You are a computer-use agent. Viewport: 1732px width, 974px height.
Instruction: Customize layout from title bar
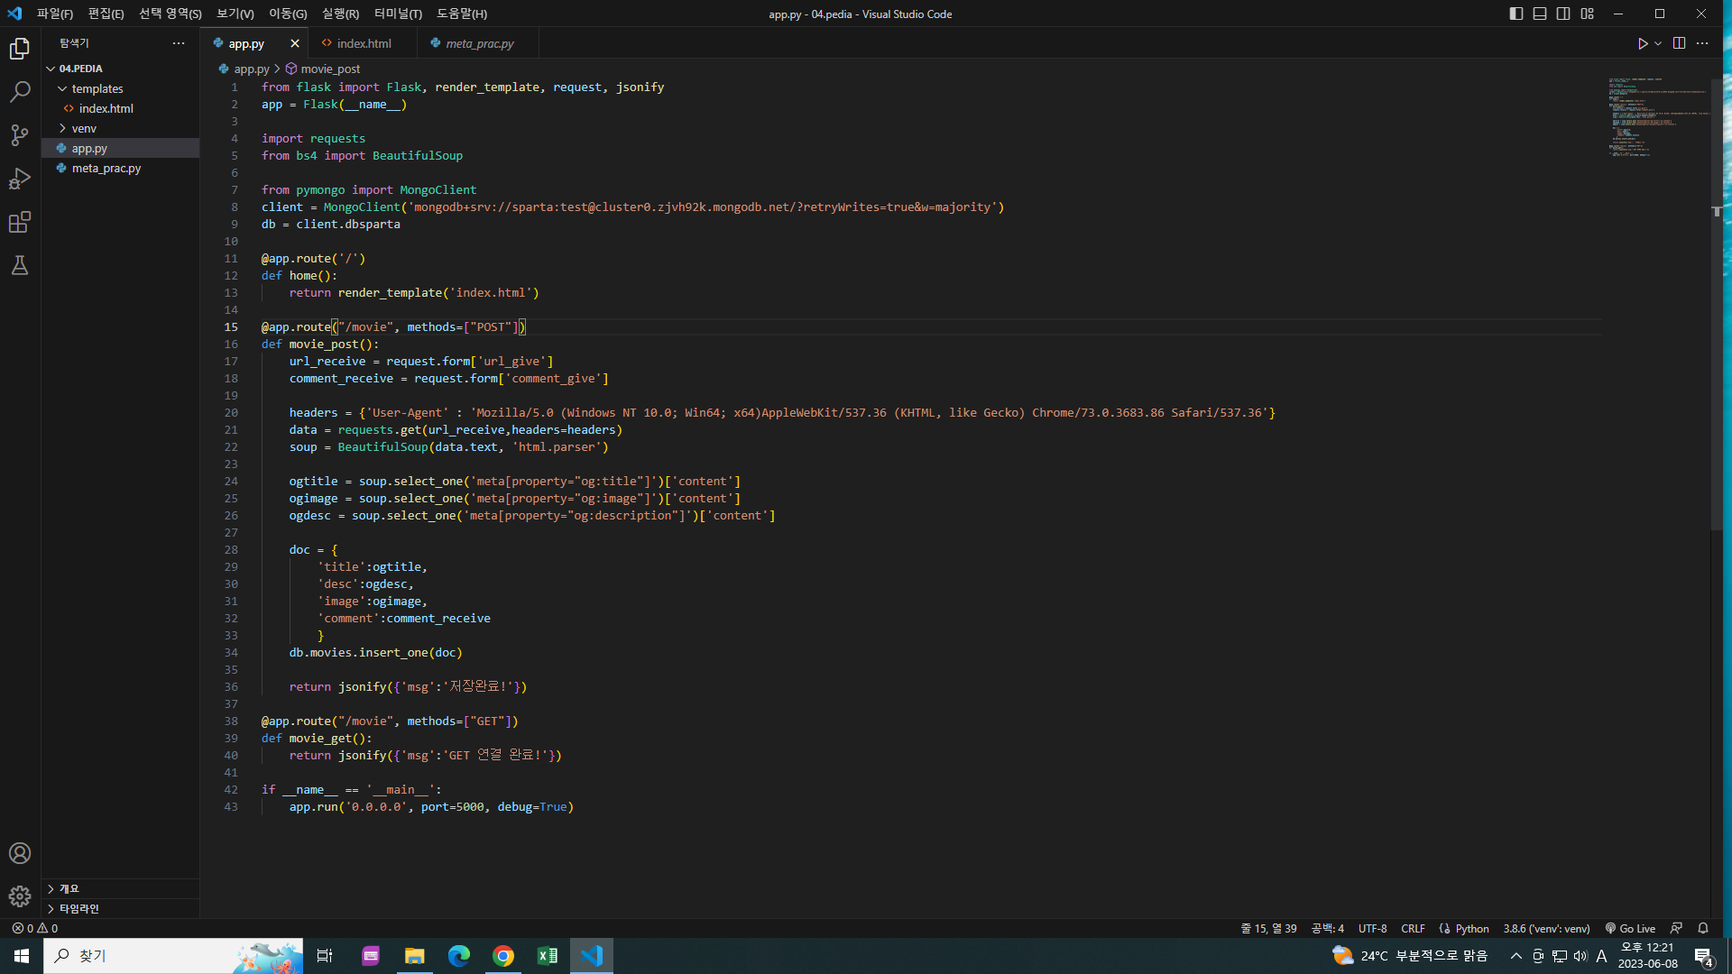pyautogui.click(x=1587, y=14)
